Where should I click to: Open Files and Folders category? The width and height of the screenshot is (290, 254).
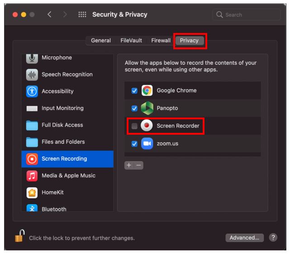(67, 142)
